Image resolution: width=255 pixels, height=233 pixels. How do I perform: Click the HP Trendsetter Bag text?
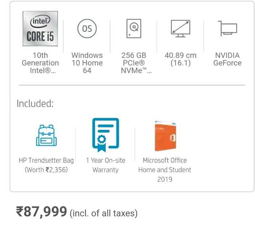coord(46,160)
